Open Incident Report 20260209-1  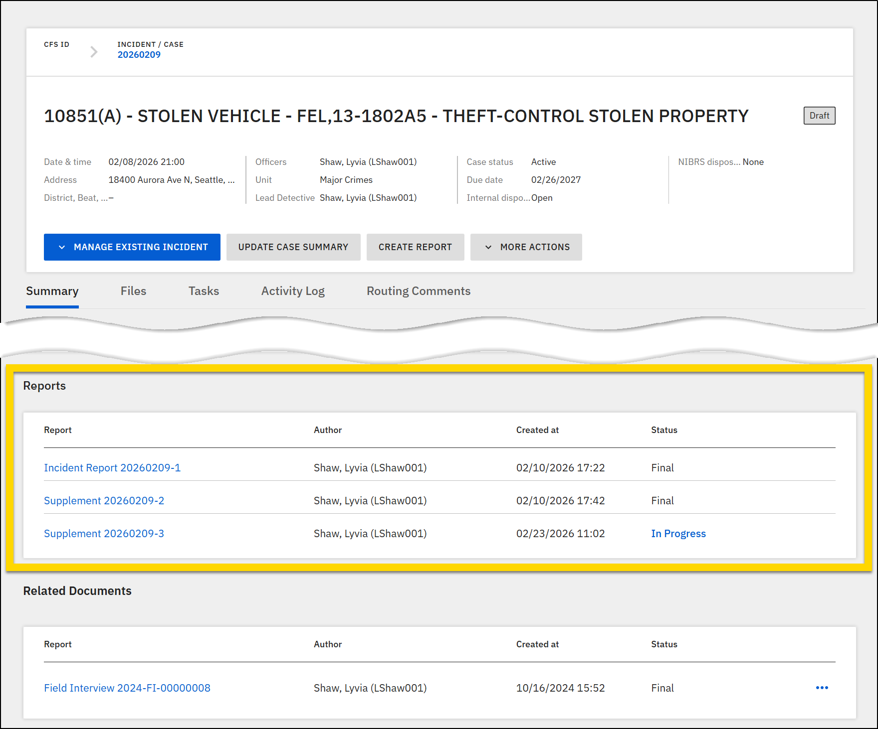pyautogui.click(x=112, y=467)
